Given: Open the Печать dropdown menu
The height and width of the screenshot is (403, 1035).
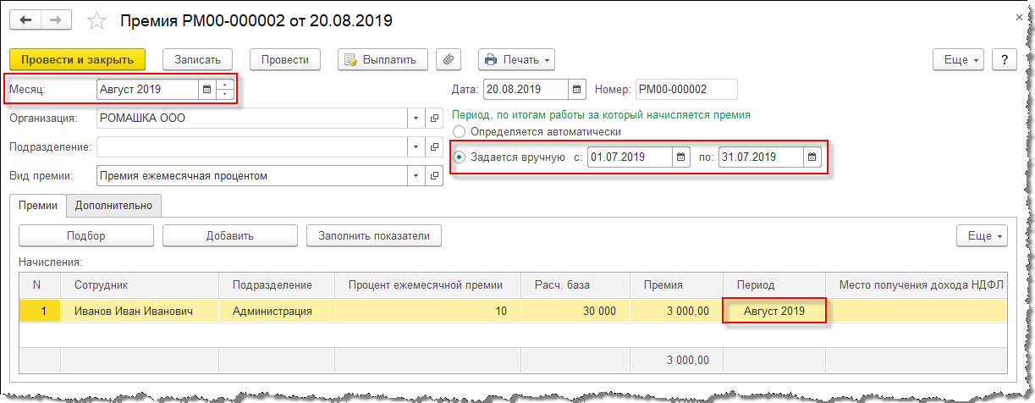Looking at the screenshot, I should (517, 59).
